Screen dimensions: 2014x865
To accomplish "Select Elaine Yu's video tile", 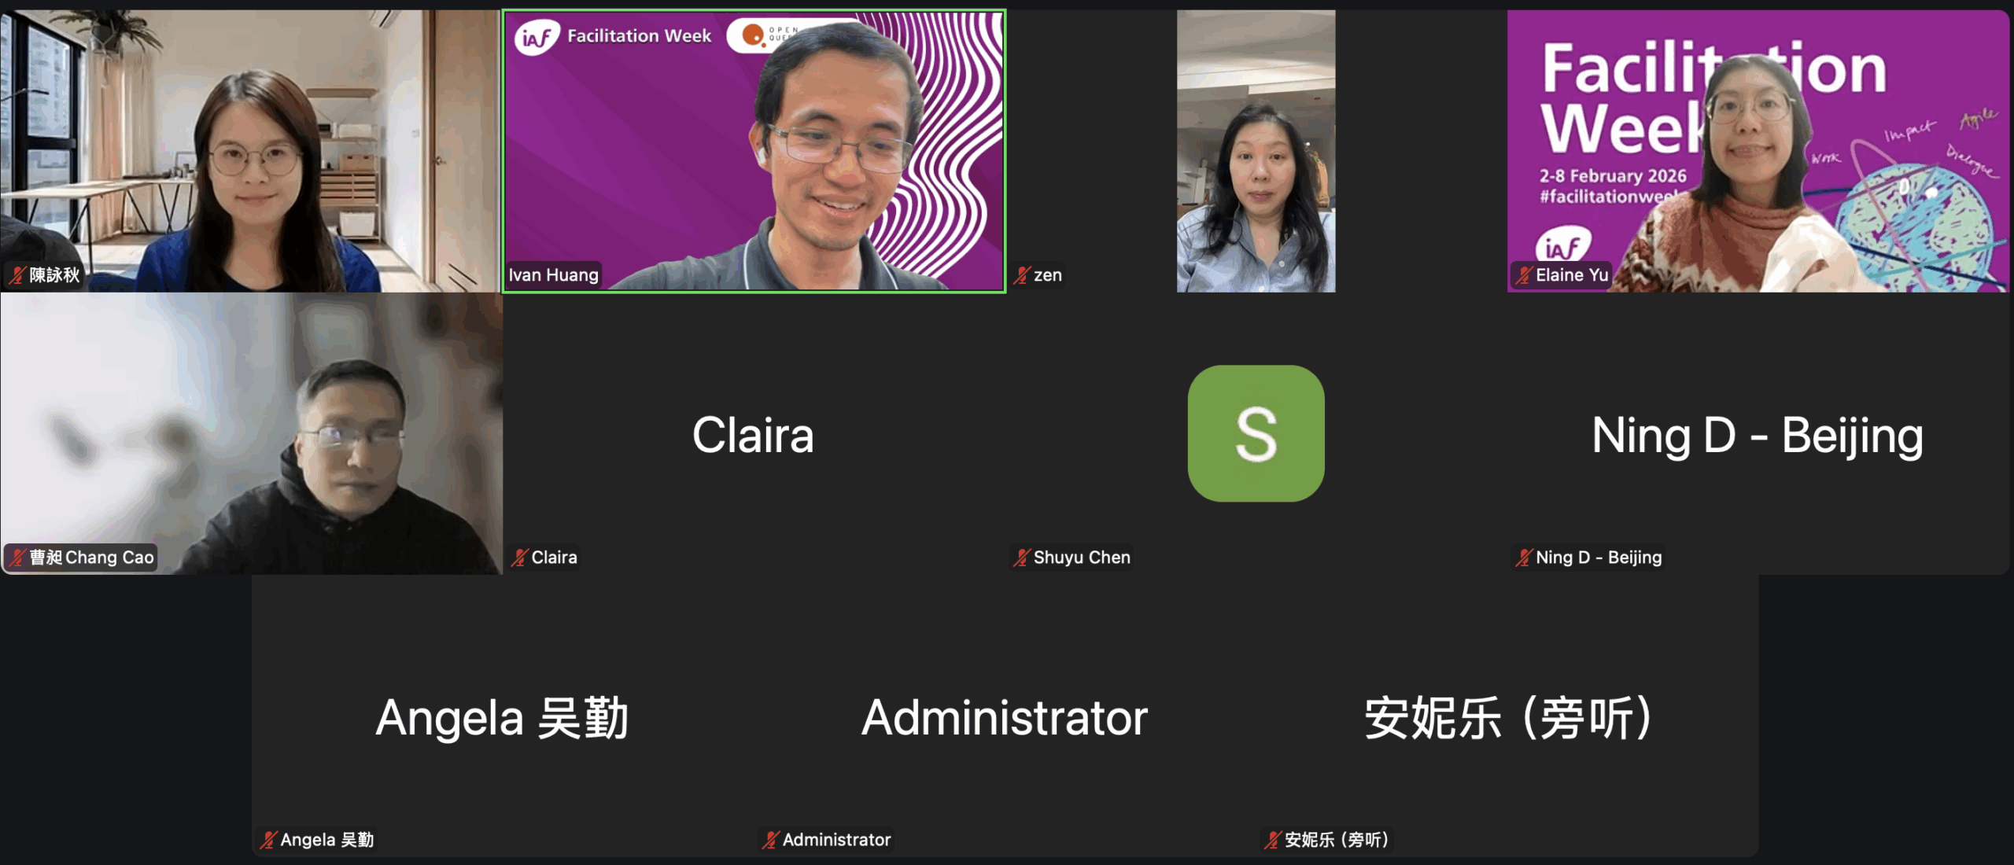I will (1758, 151).
